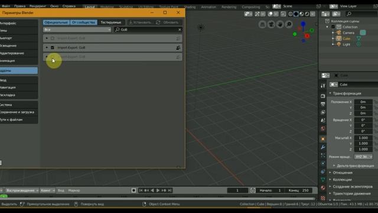Open the Все addon category dropdown
The image size is (378, 213).
click(x=77, y=30)
